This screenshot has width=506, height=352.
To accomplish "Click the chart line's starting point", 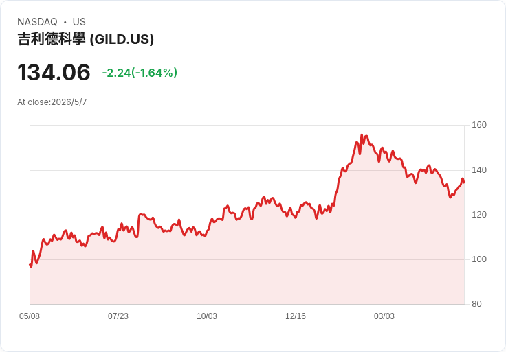I will point(30,265).
